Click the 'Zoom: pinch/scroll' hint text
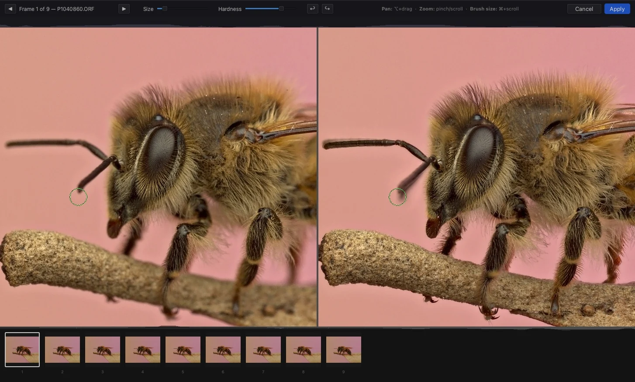The width and height of the screenshot is (635, 382). point(441,9)
